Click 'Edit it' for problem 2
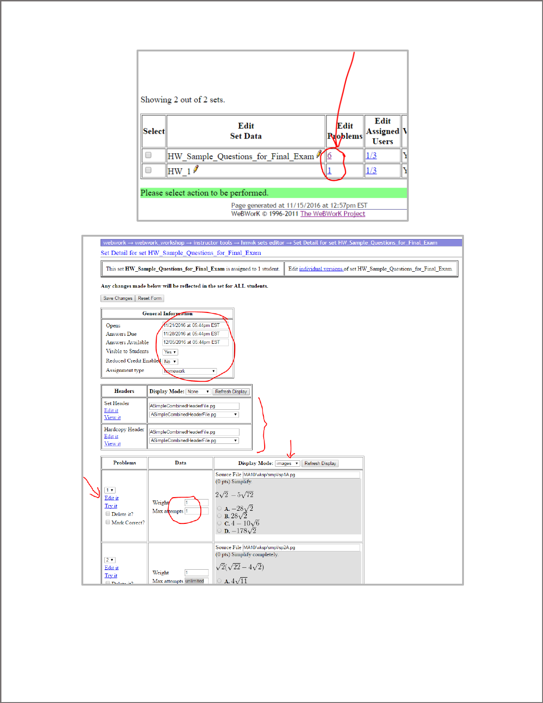Screen dimensions: 543x703 coord(112,568)
